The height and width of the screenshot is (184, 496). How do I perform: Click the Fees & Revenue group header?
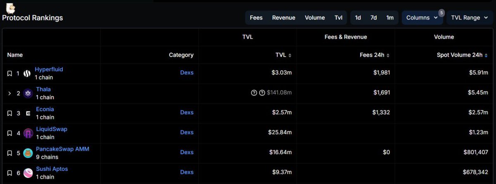coord(346,37)
